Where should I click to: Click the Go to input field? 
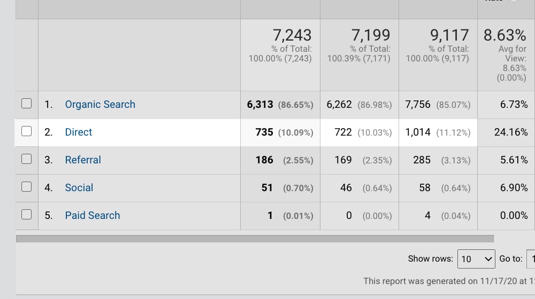pos(531,259)
